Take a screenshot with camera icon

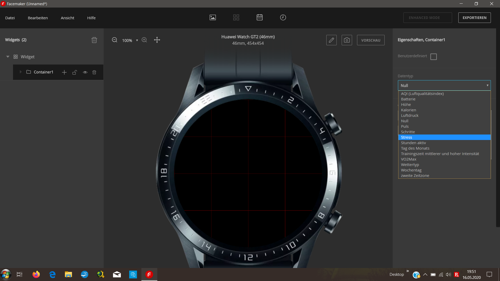347,40
